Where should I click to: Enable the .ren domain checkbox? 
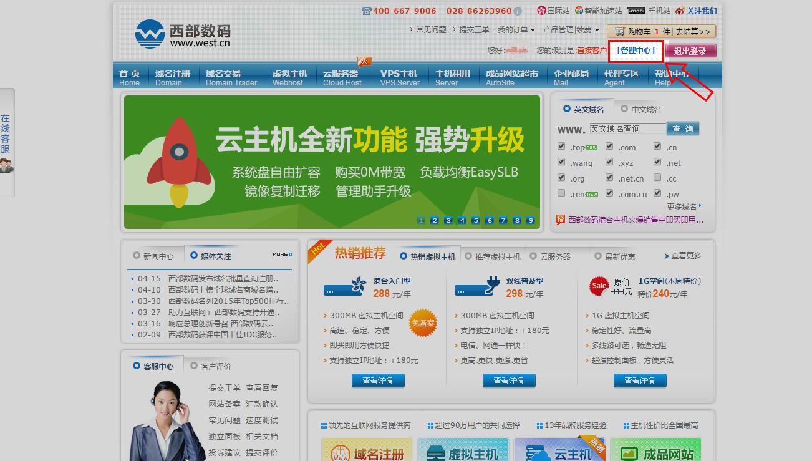pos(561,193)
